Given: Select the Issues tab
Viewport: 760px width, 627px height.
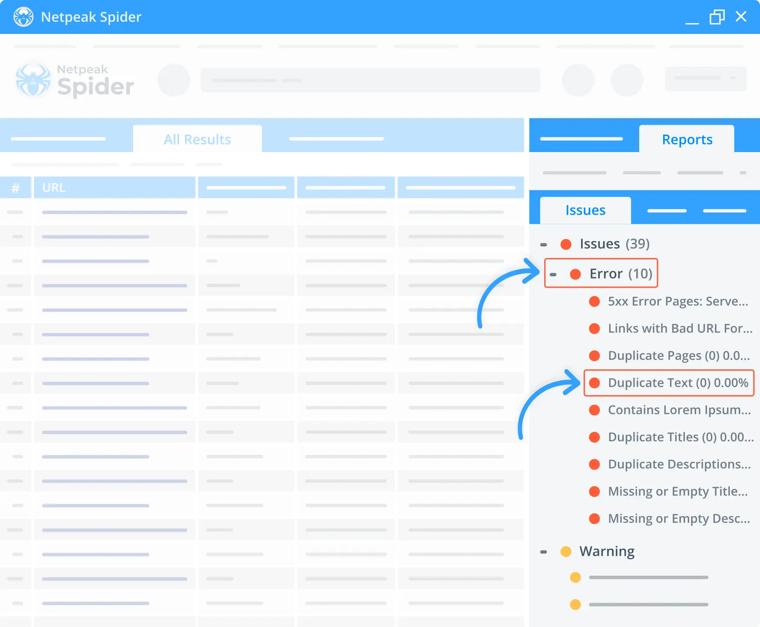Looking at the screenshot, I should click(585, 210).
